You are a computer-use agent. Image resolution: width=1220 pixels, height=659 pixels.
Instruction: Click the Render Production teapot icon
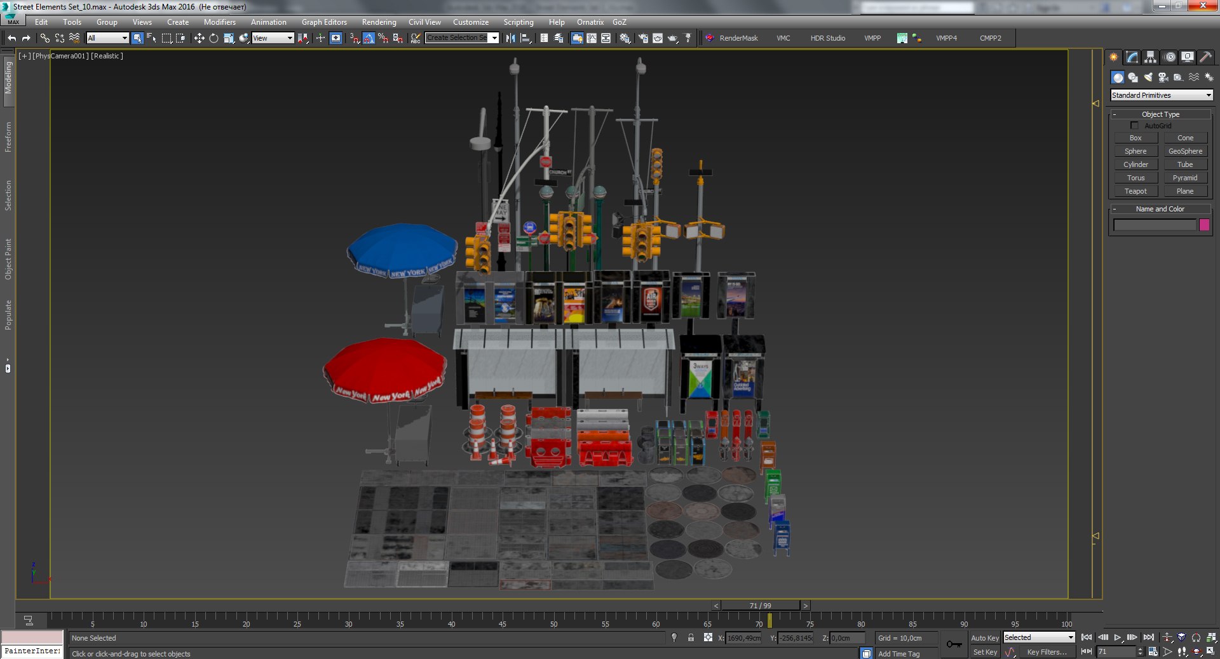click(673, 38)
